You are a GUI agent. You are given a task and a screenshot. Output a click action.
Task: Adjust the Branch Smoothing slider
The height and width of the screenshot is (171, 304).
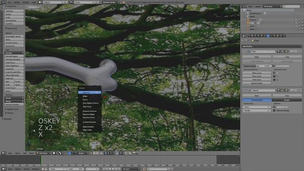[256, 66]
